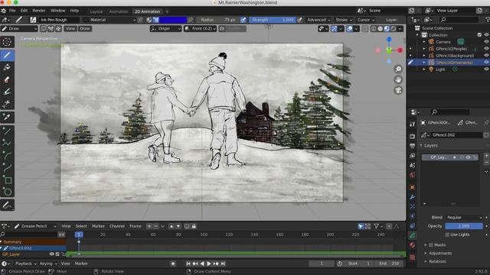Open the Tool properties tab icon

(413, 124)
